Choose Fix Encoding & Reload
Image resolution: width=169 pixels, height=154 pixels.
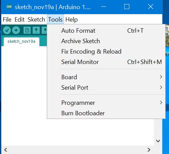coord(106,52)
